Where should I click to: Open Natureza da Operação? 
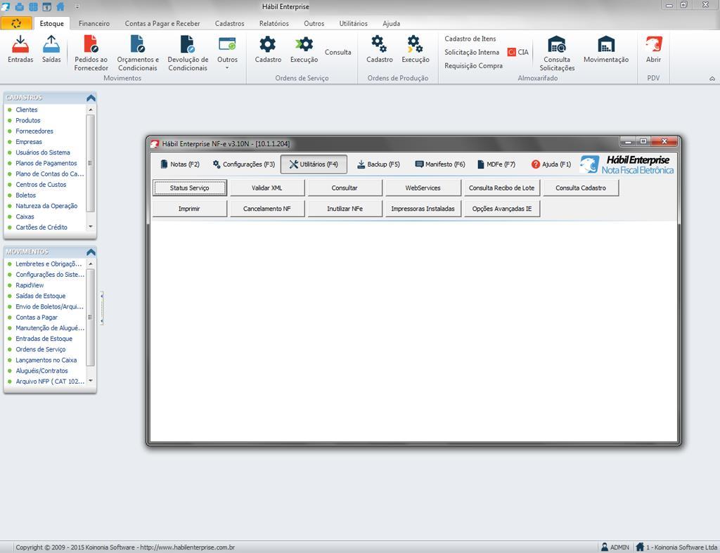[46, 206]
